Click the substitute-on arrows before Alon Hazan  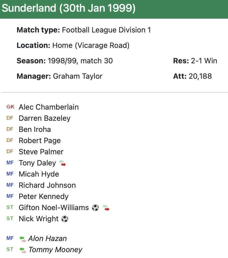[23, 239]
